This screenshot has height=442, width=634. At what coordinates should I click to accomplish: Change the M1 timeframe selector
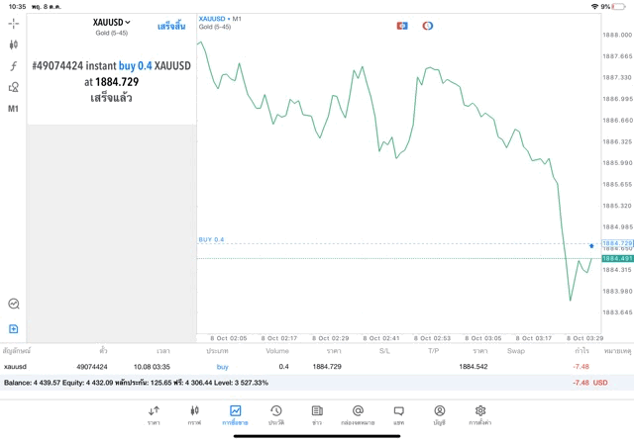pos(14,109)
